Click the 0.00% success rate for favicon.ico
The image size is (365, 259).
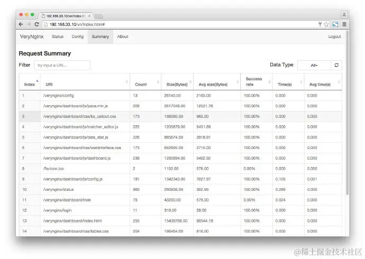[249, 169]
